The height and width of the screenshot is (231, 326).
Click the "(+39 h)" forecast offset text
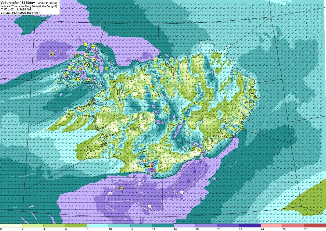coord(37,12)
